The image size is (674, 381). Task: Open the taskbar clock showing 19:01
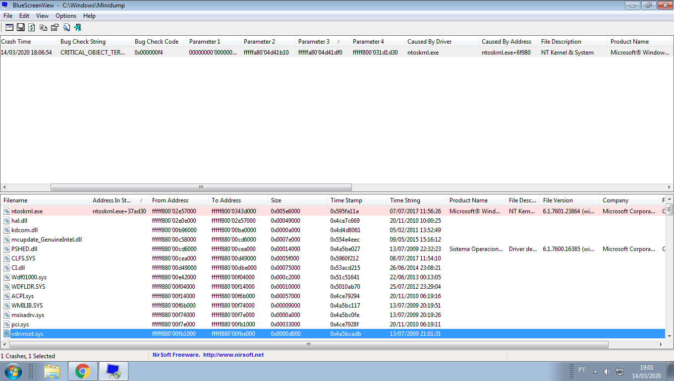[x=646, y=371]
